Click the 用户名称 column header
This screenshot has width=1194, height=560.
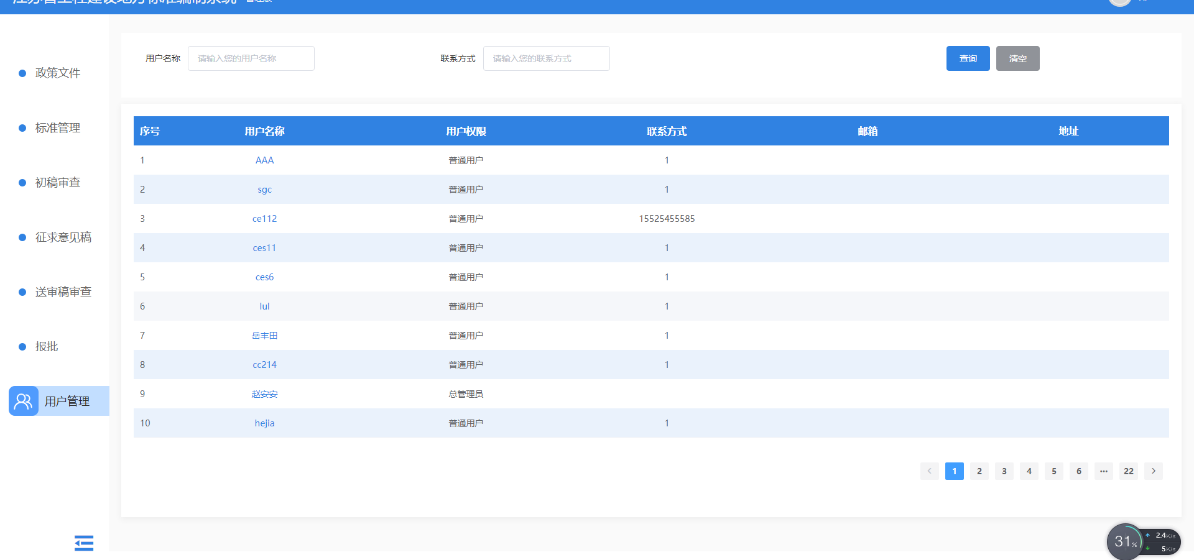coord(264,131)
